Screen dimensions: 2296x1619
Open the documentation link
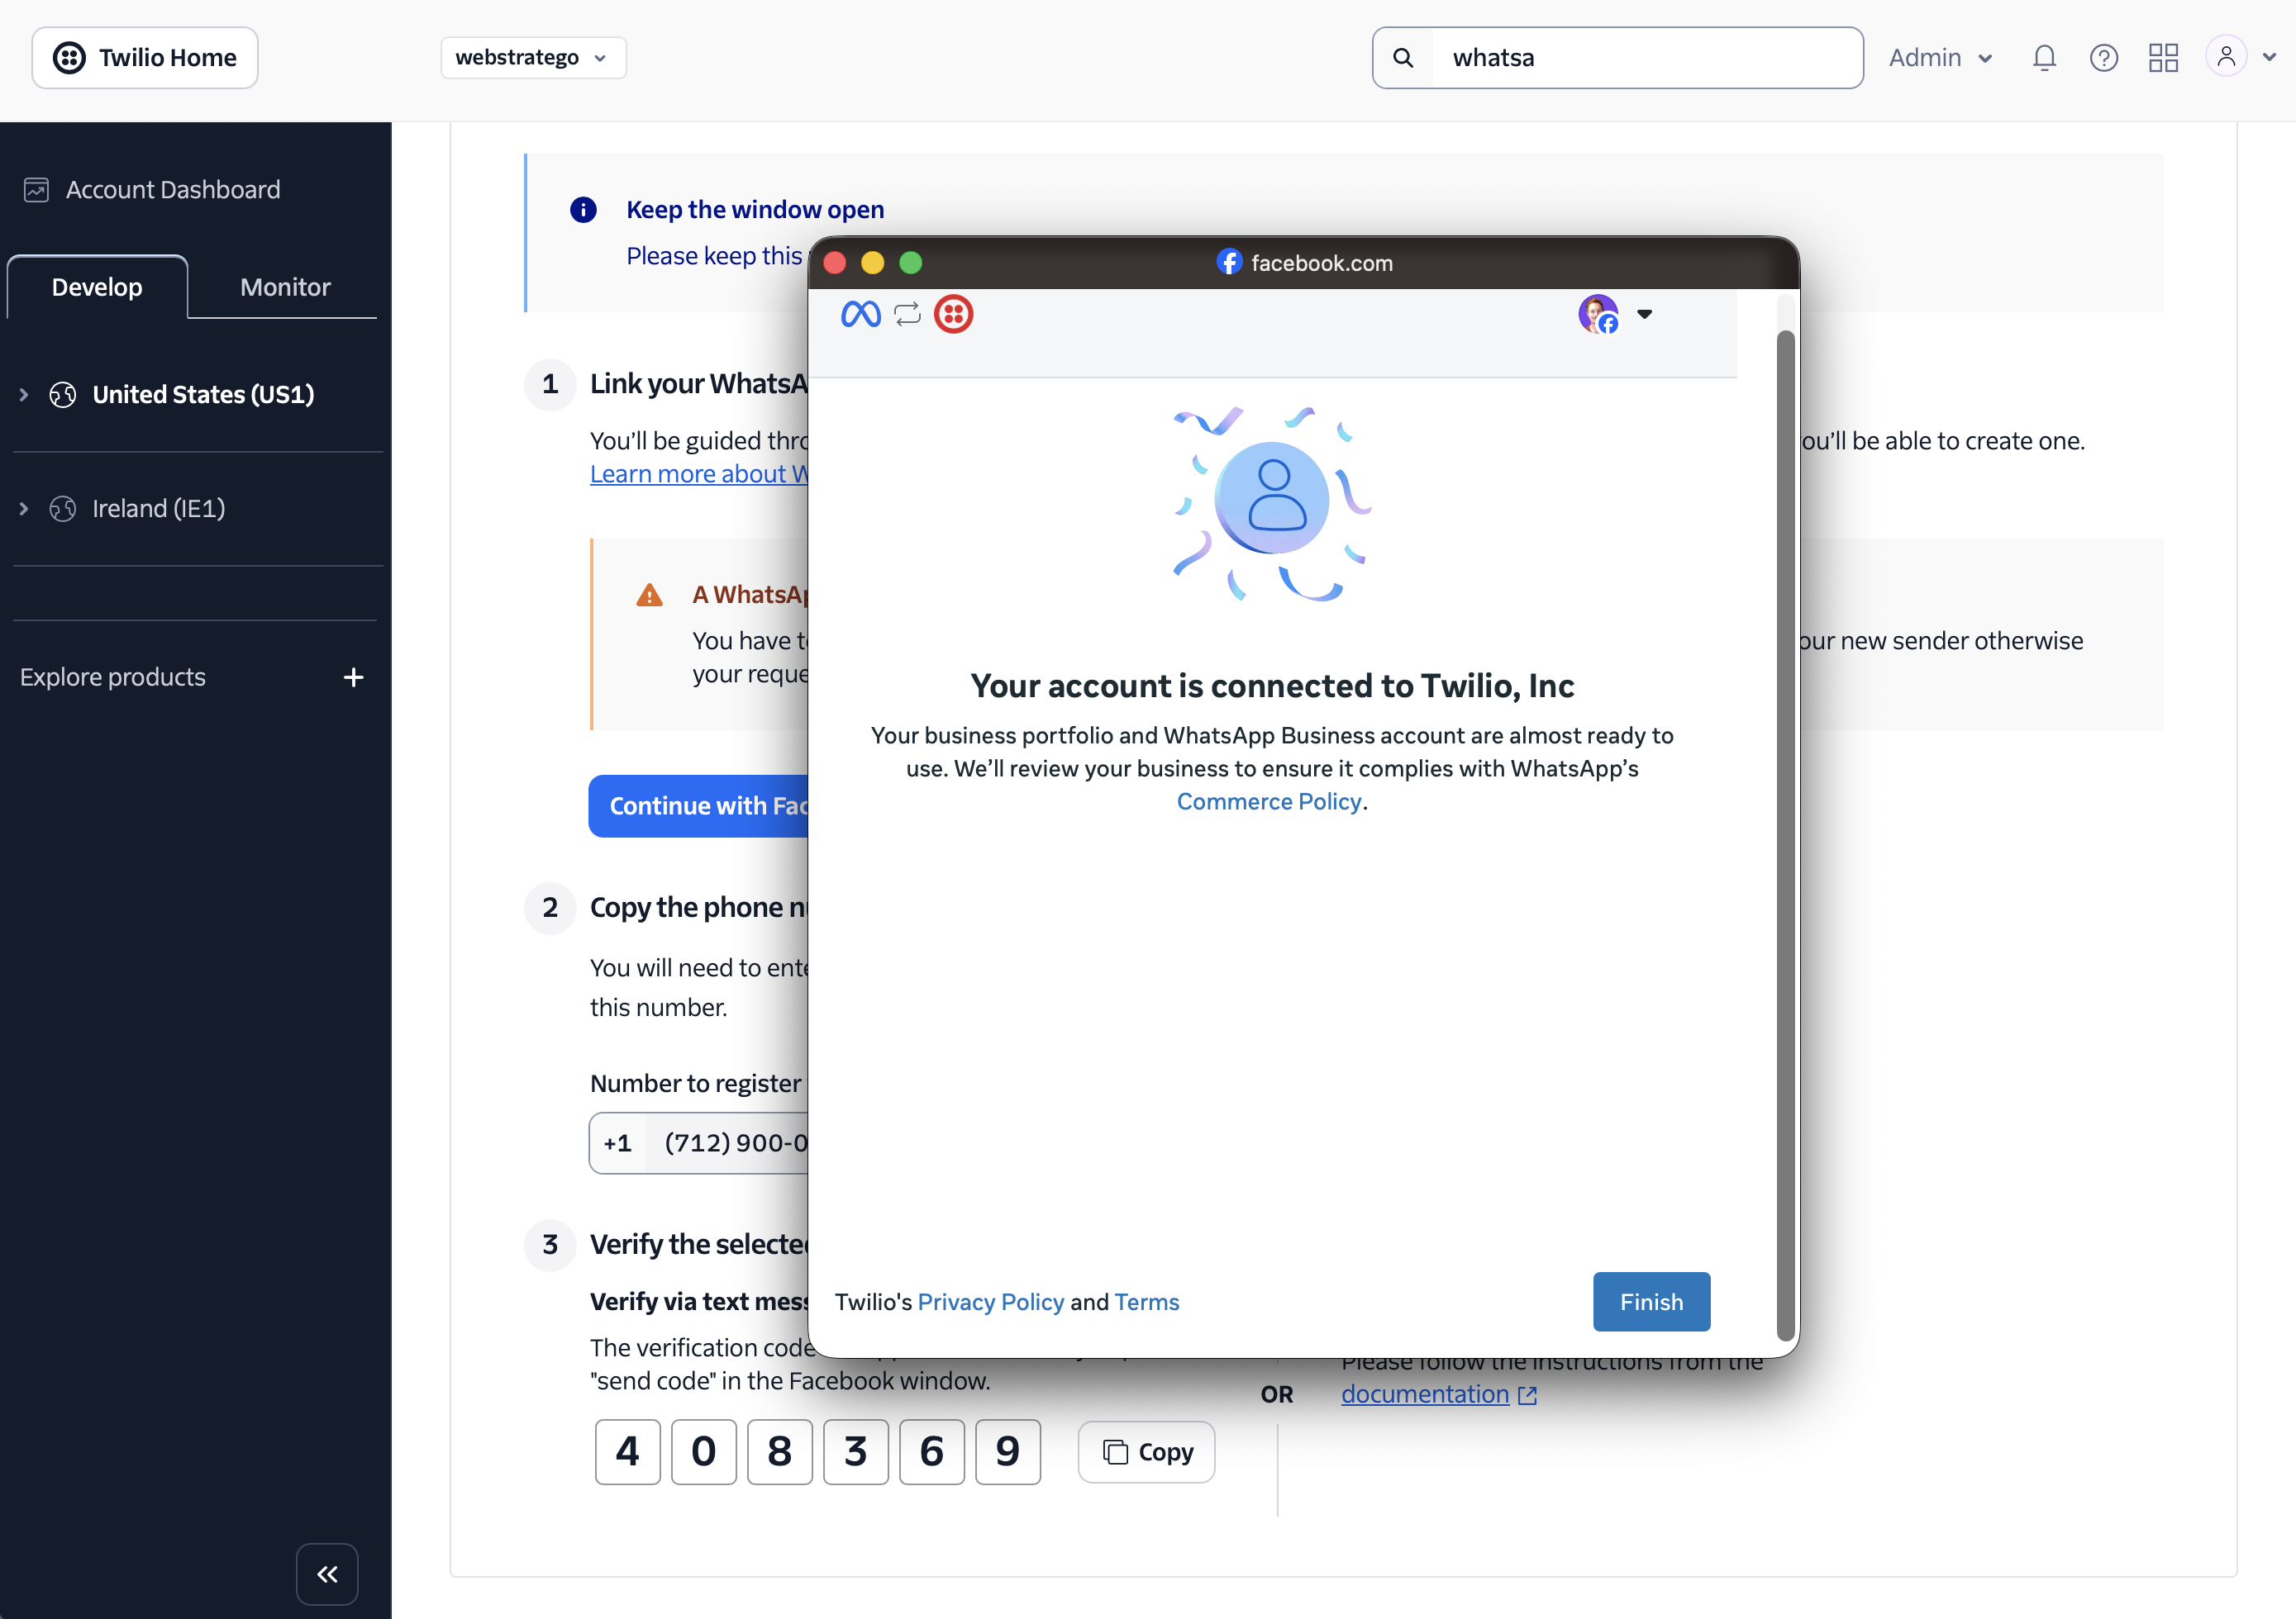point(1425,1394)
